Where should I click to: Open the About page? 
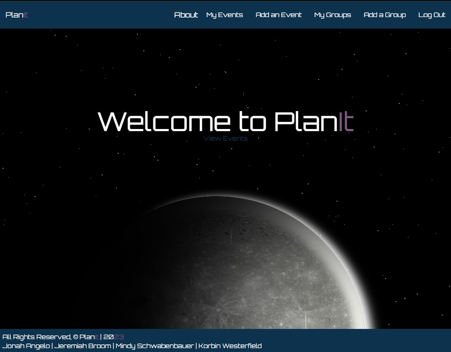pos(186,15)
